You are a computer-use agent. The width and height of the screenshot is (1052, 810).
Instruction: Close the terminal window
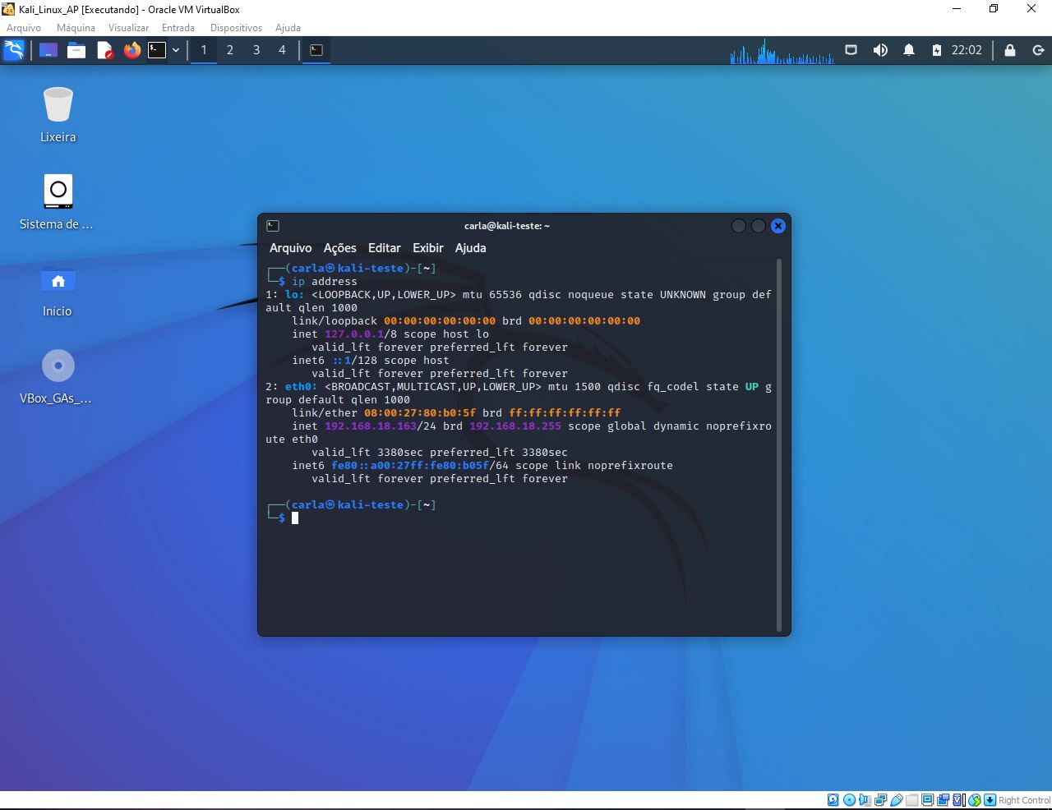pos(778,226)
